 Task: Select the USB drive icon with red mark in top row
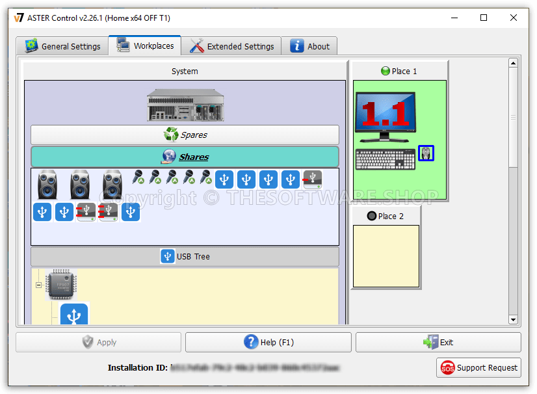(x=312, y=179)
